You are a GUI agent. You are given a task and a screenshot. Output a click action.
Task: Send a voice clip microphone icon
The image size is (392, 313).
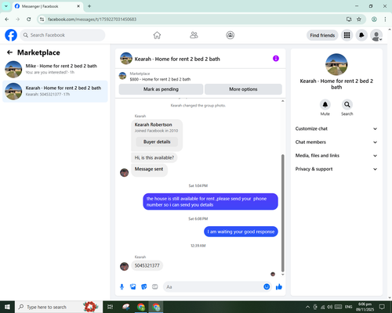pyautogui.click(x=122, y=287)
